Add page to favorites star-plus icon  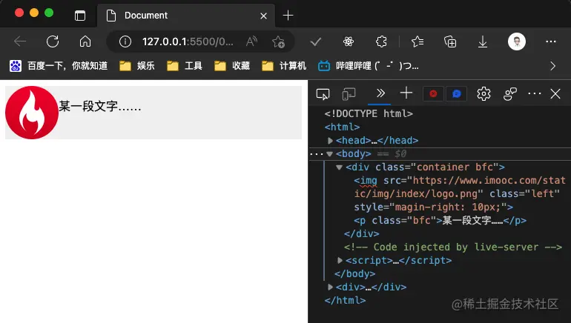coord(278,41)
